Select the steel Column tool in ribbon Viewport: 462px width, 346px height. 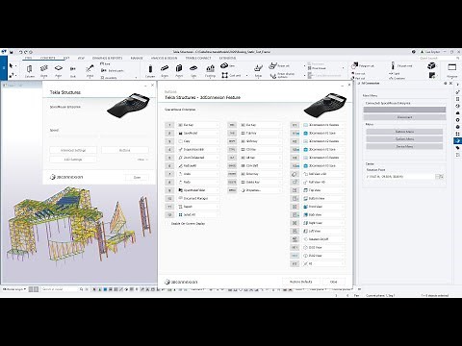coord(30,71)
